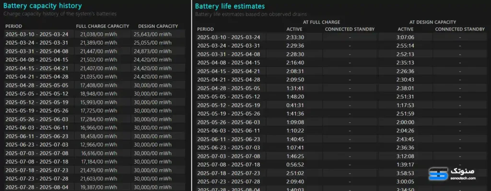Click ACTIVE header under AT DESIGN CAPACITY
491x191 pixels.
[406, 29]
